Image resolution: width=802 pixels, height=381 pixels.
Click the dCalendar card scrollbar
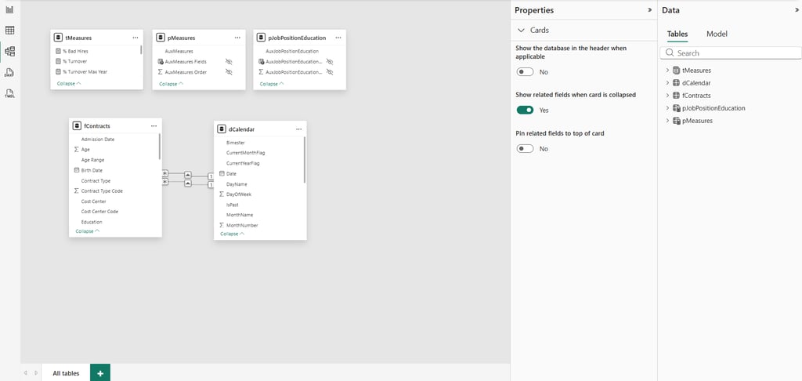tap(305, 160)
